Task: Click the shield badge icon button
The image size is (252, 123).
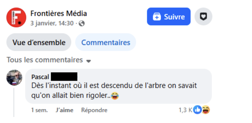Action: tap(203, 17)
